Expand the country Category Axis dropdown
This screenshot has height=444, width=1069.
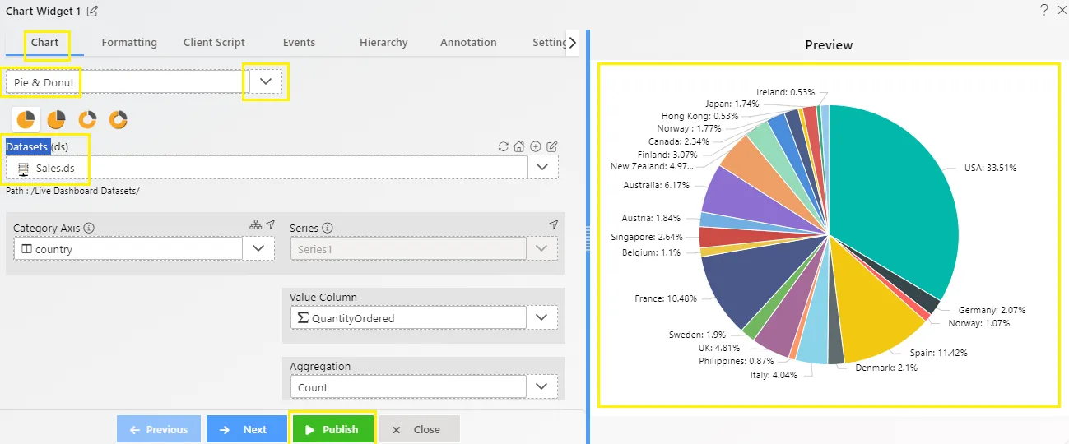pyautogui.click(x=258, y=248)
